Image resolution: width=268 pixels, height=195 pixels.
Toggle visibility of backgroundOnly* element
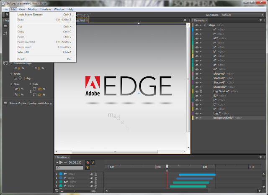coord(197,118)
